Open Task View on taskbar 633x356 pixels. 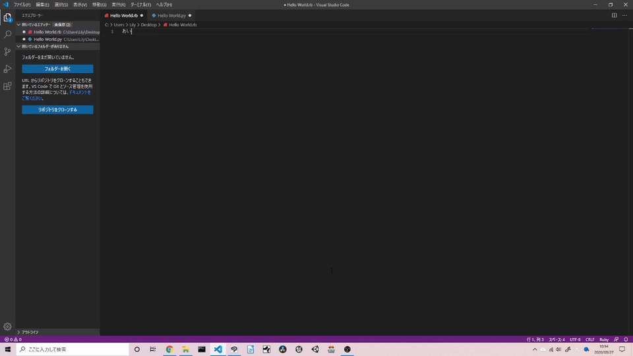pyautogui.click(x=152, y=349)
